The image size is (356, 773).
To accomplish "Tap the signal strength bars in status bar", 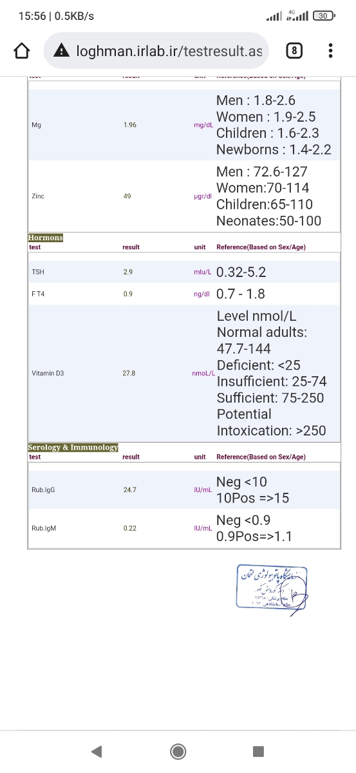I will [274, 15].
